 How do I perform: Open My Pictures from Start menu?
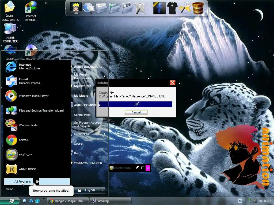pos(83,86)
